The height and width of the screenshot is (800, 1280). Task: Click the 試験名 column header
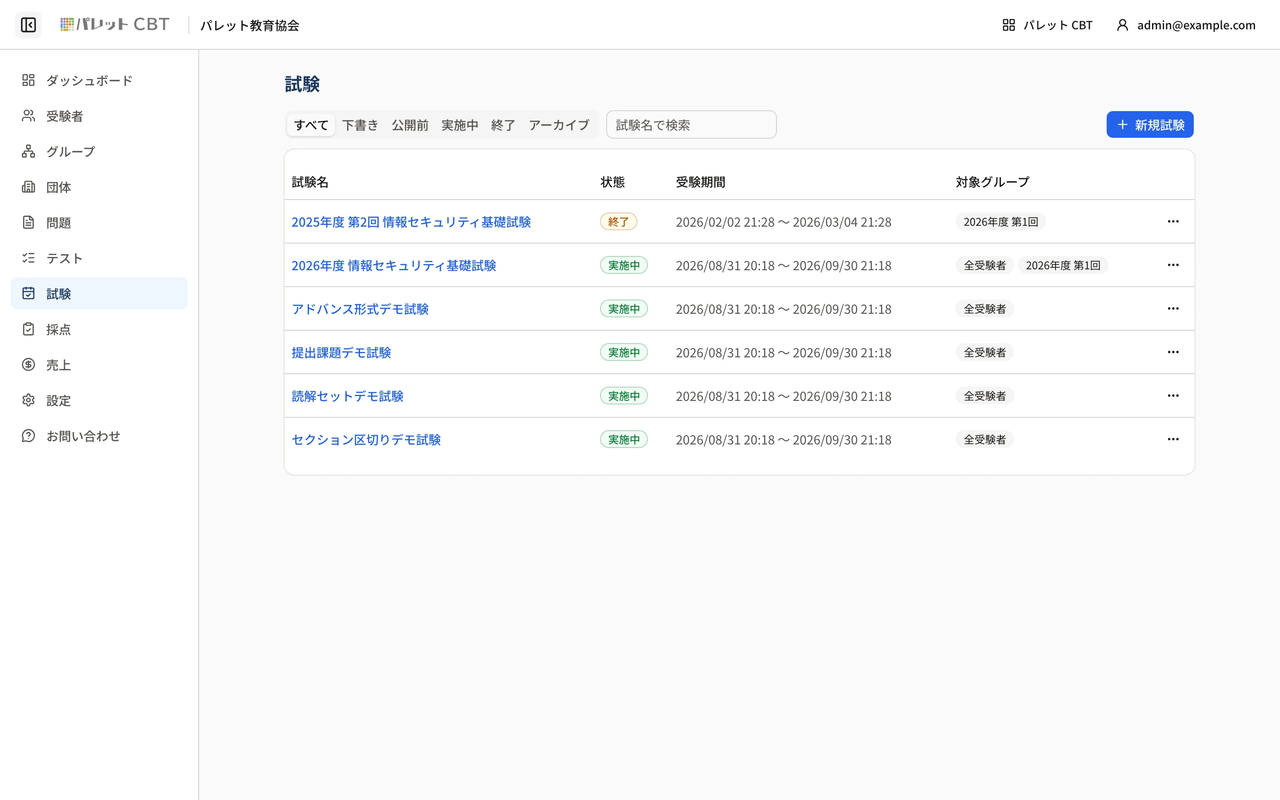click(x=310, y=182)
